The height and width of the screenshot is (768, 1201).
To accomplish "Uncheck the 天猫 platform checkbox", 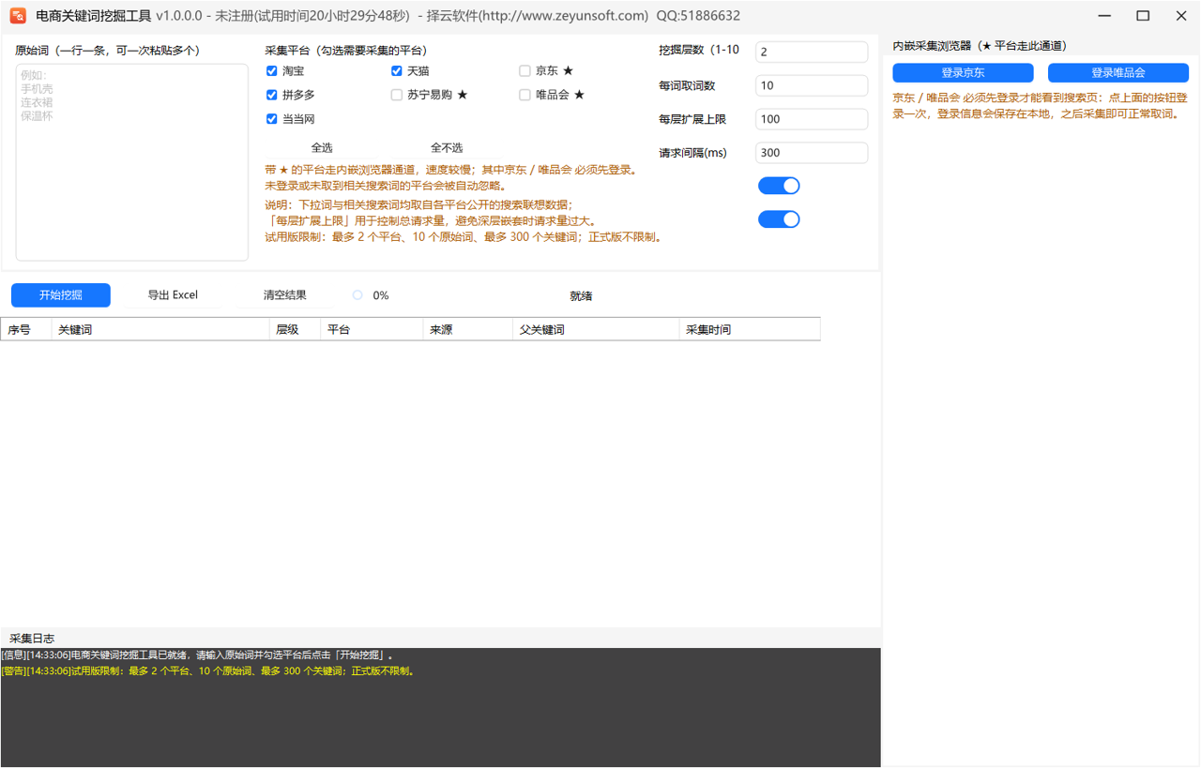I will coord(397,71).
